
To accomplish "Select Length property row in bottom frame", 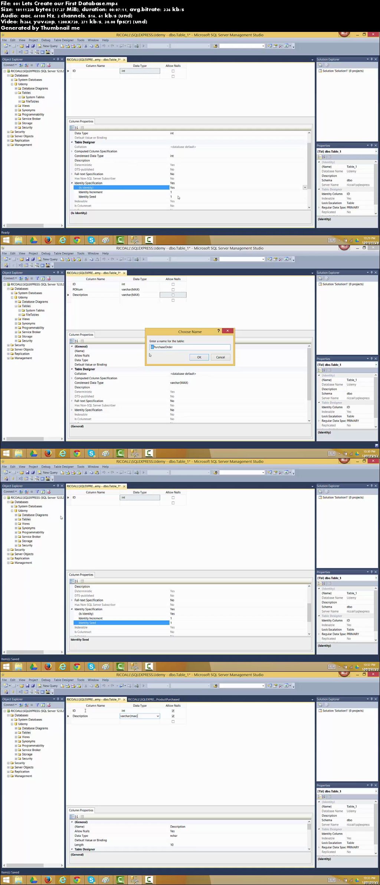I will pyautogui.click(x=190, y=845).
